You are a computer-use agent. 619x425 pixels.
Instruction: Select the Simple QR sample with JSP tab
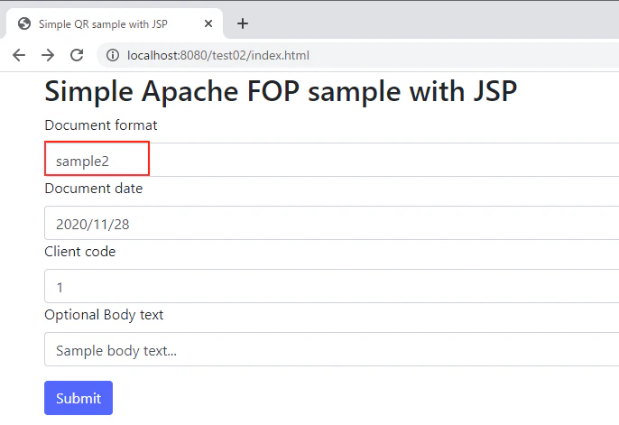pyautogui.click(x=115, y=23)
